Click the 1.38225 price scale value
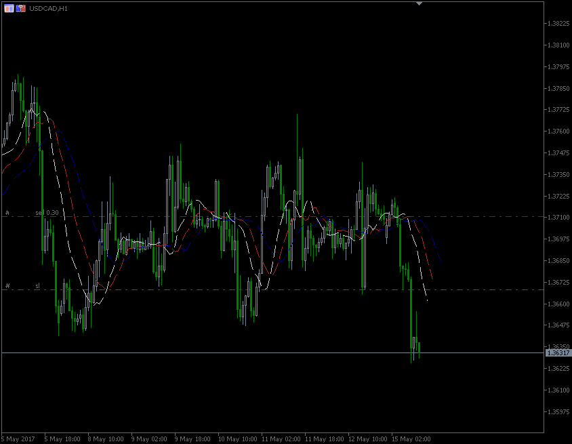572x444 pixels. (558, 23)
